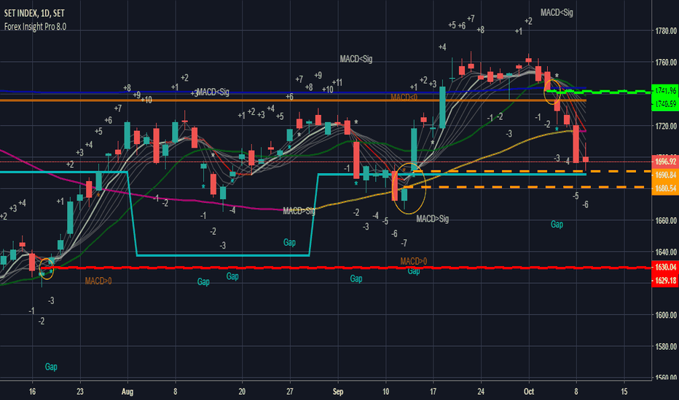Click the orange 1690.84 price tag
This screenshot has width=679, height=400.
(x=665, y=175)
